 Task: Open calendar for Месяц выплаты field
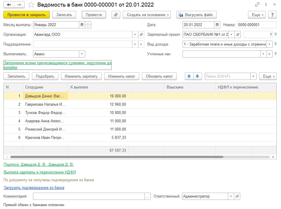[x=82, y=25]
